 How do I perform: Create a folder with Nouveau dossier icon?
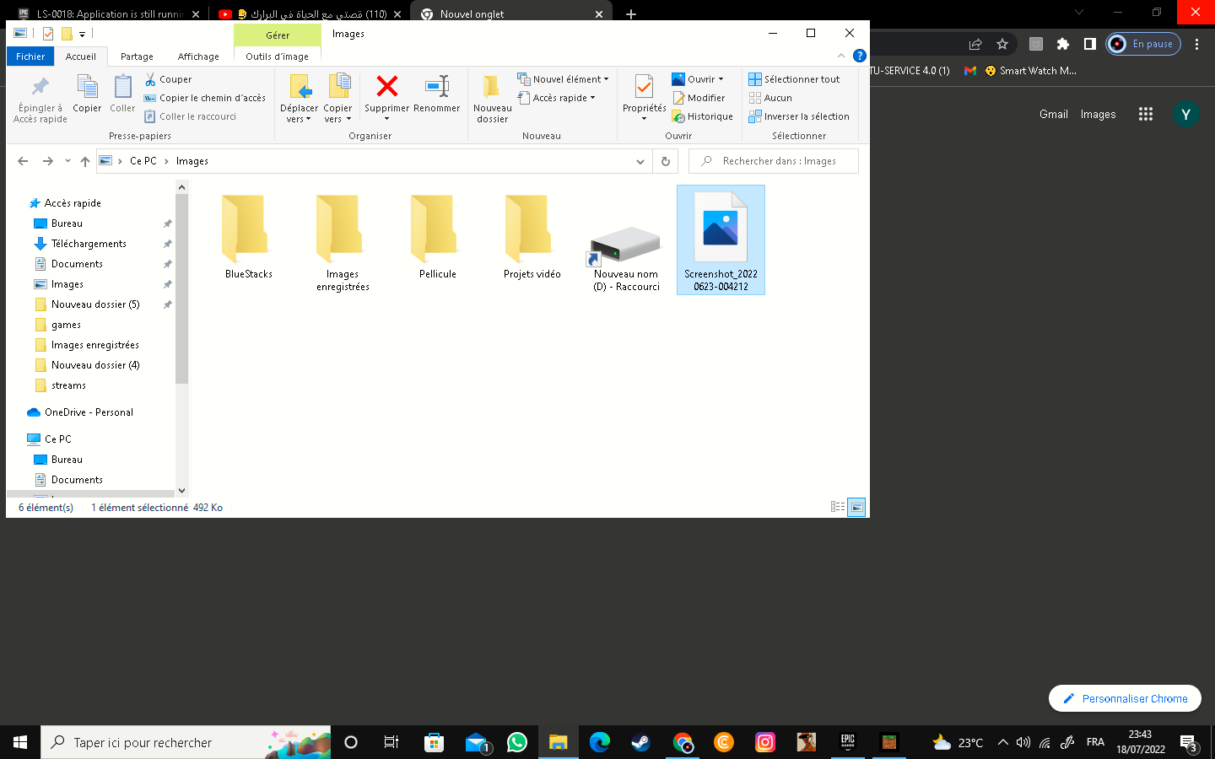point(492,88)
